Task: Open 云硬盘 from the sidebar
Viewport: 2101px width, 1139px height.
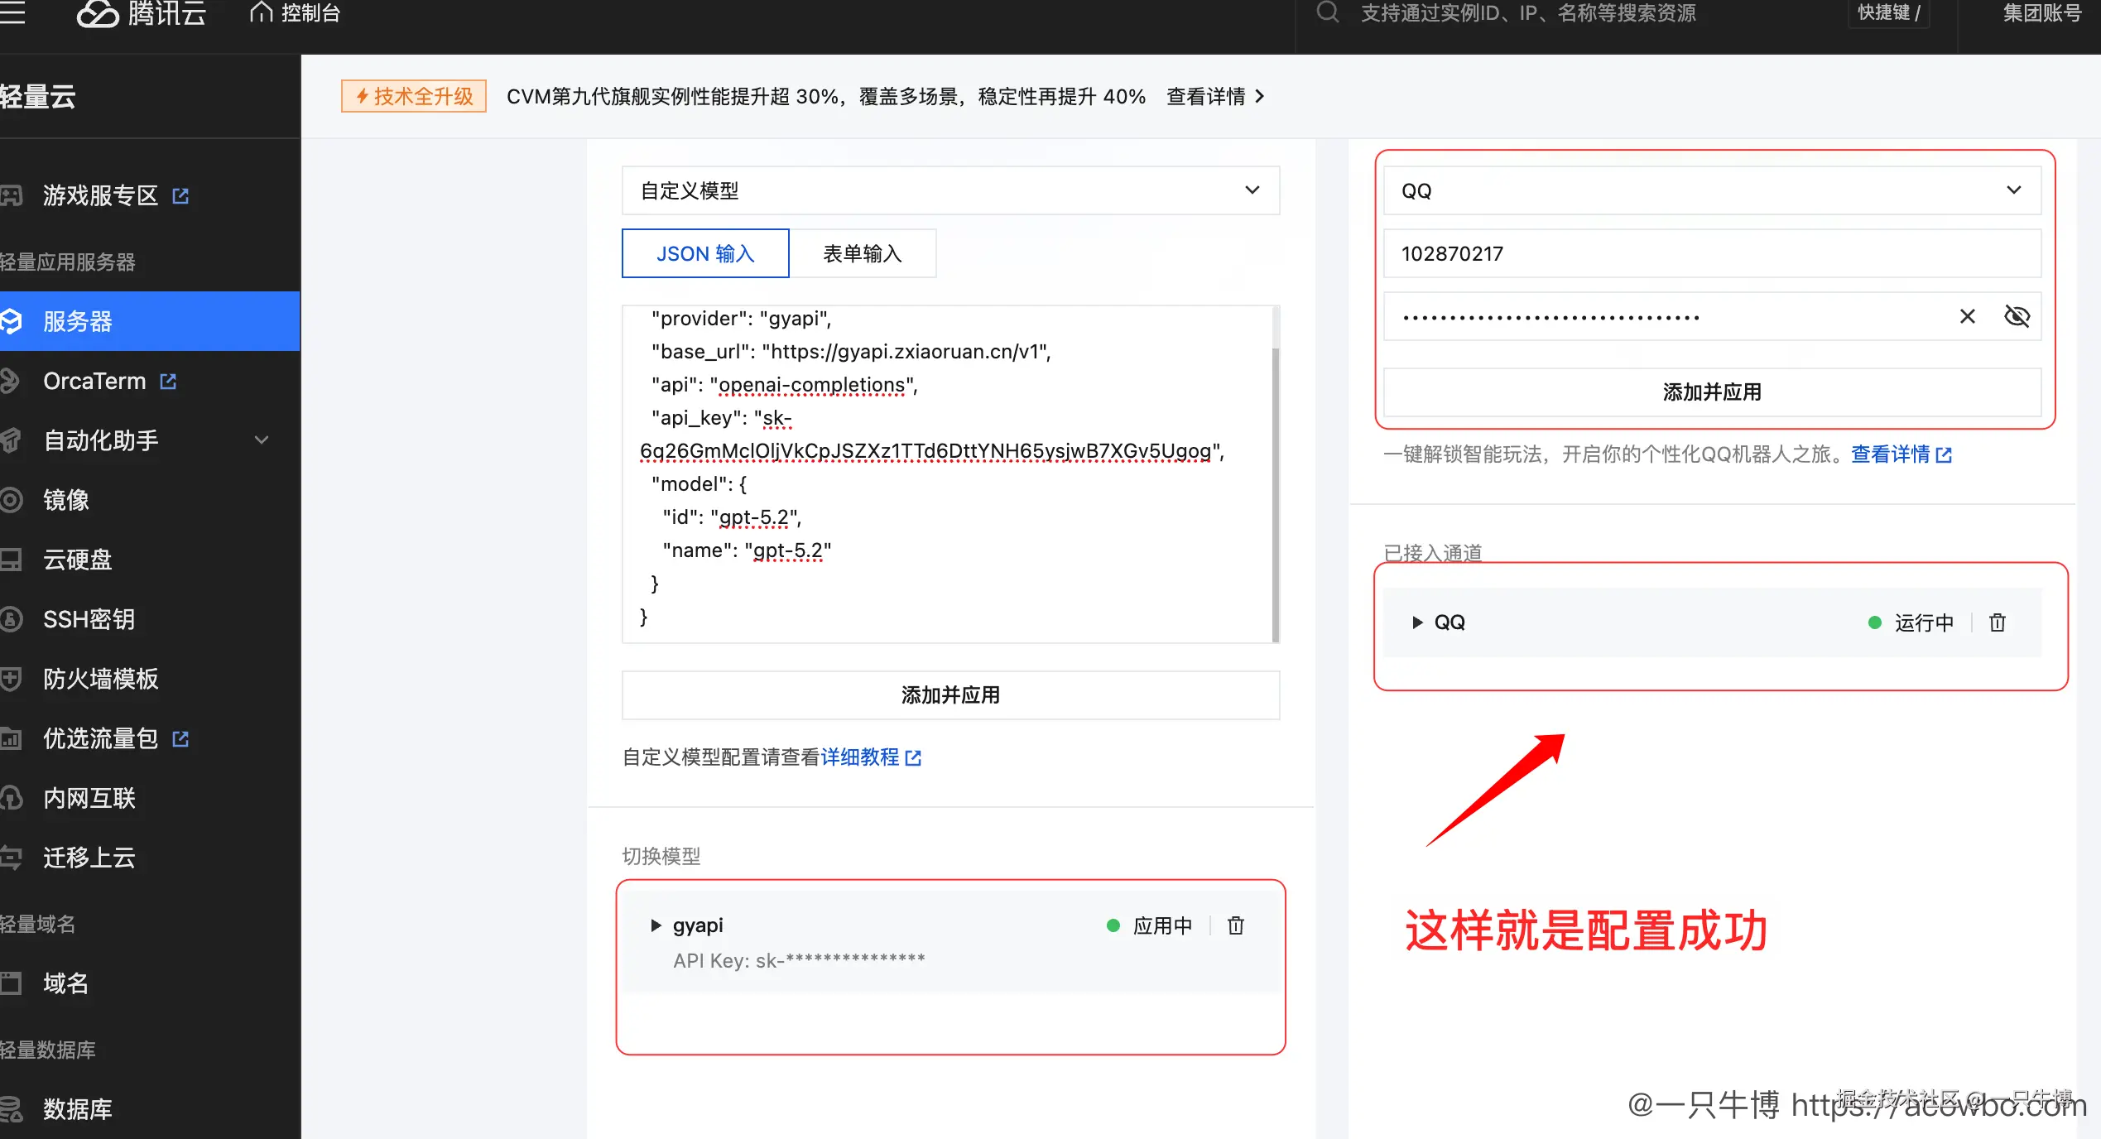Action: pos(79,560)
